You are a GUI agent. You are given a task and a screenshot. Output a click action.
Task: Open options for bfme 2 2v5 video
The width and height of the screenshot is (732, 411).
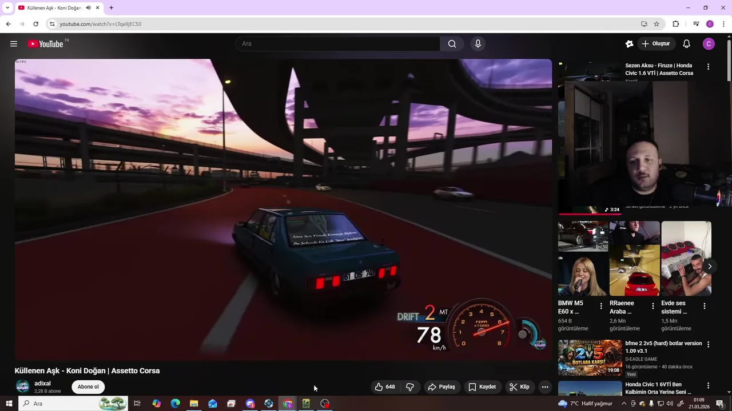708,345
